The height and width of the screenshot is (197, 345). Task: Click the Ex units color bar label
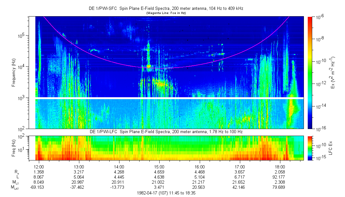(x=333, y=73)
